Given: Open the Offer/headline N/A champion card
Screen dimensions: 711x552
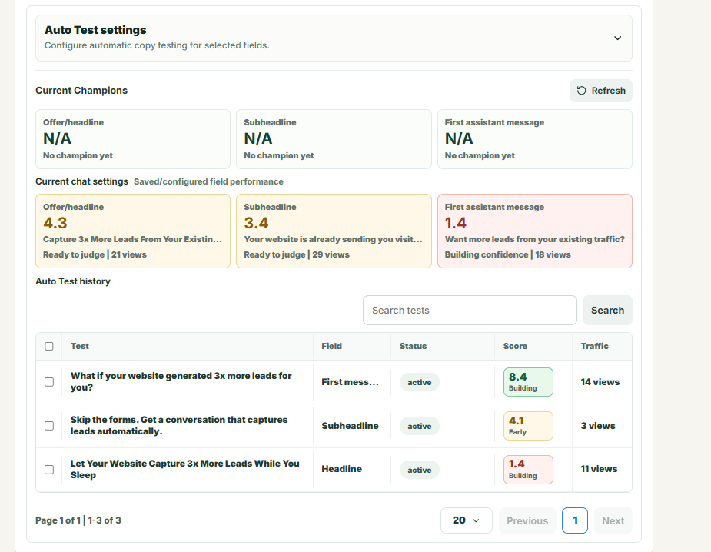Looking at the screenshot, I should 133,139.
